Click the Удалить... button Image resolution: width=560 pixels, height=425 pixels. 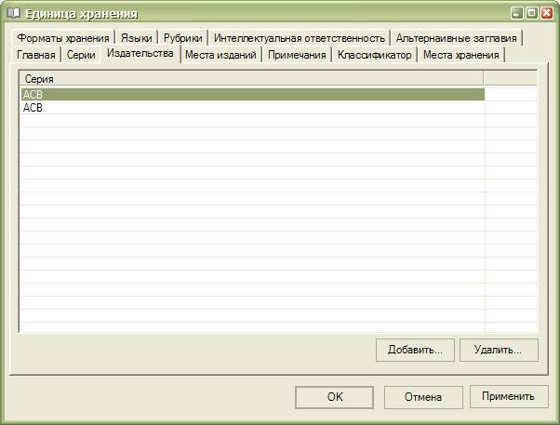pyautogui.click(x=499, y=350)
